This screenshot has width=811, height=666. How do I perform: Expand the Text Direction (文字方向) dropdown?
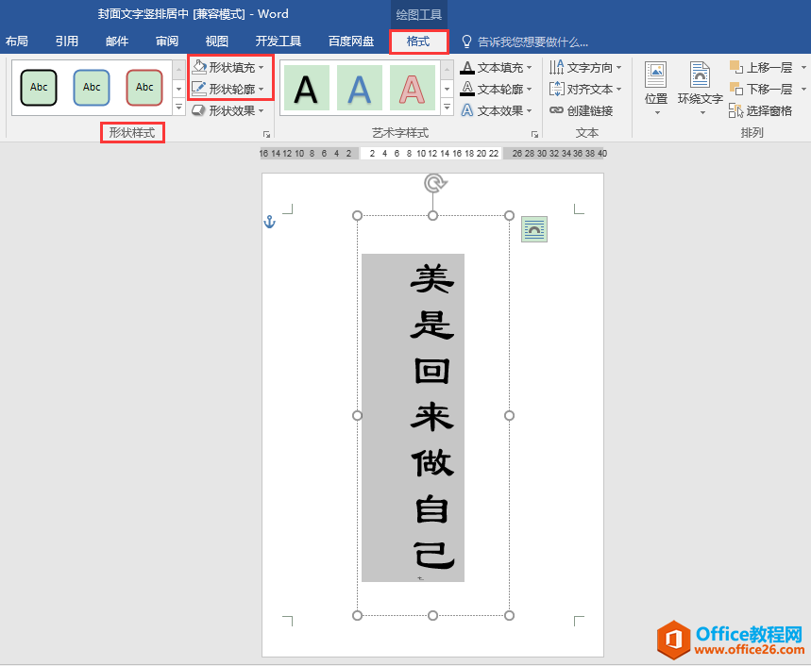click(x=619, y=68)
